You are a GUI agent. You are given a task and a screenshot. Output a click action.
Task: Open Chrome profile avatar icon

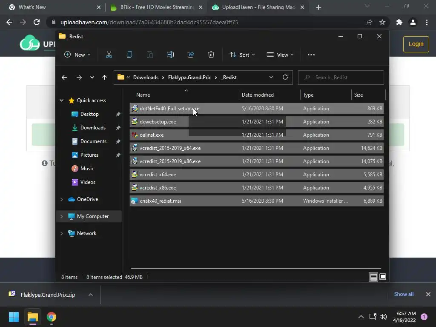click(x=413, y=22)
